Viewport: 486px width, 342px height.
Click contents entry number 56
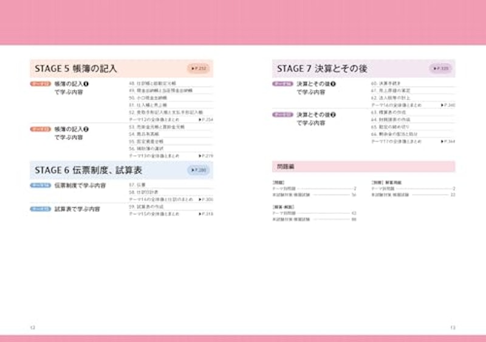click(x=146, y=148)
